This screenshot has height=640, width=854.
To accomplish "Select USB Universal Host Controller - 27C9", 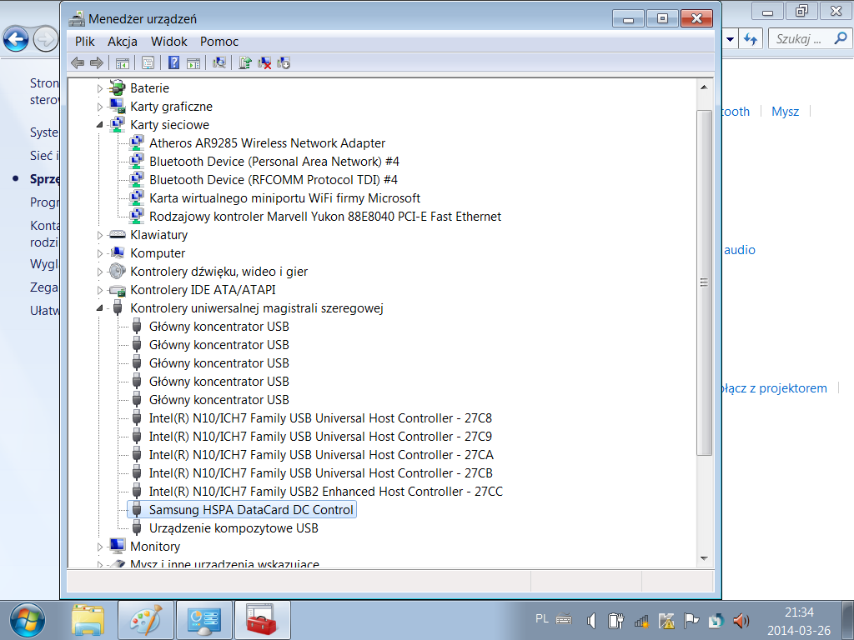I will [x=320, y=437].
